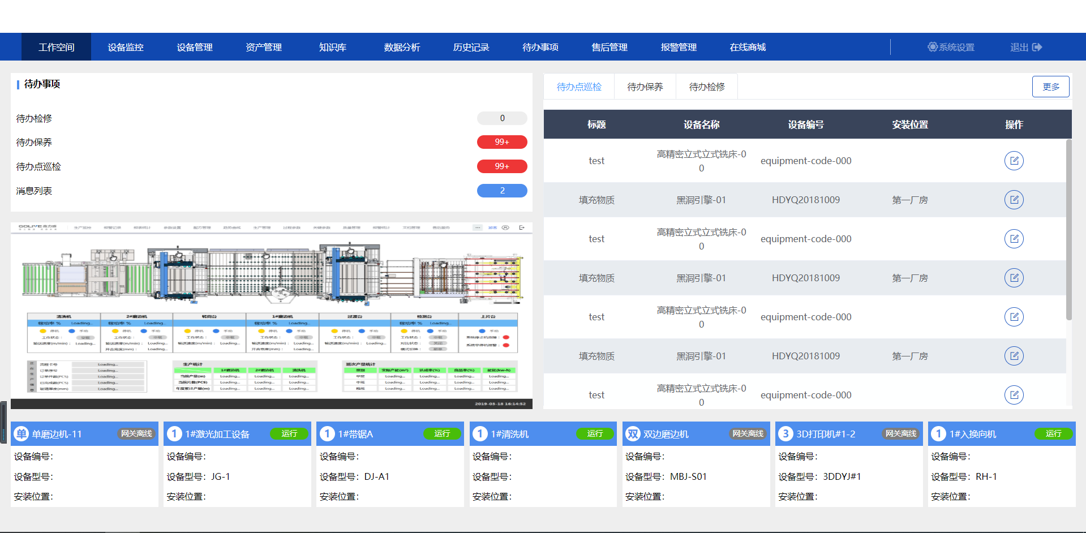Click the number icon of 1#清洗机

tap(480, 434)
